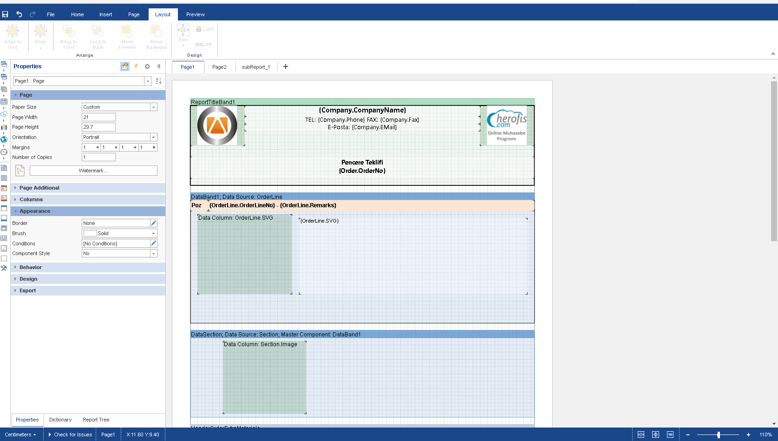Expand the Columns section
The width and height of the screenshot is (778, 441).
tap(88, 199)
